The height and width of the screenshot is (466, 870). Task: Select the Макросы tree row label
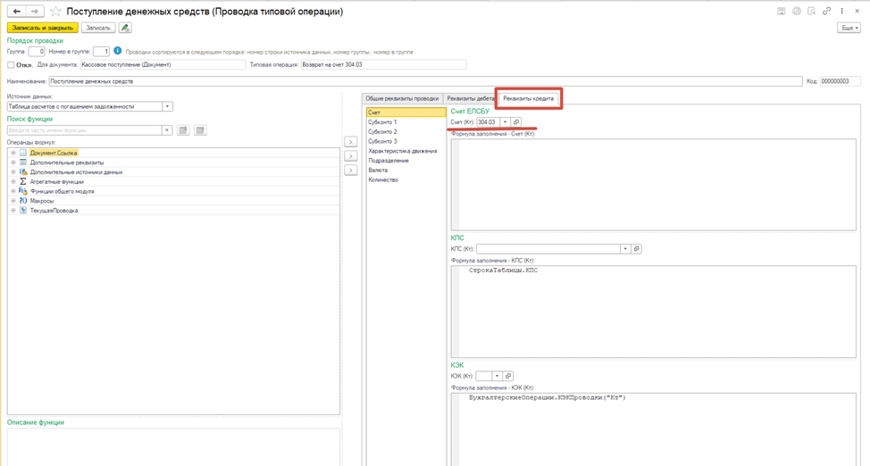(42, 201)
